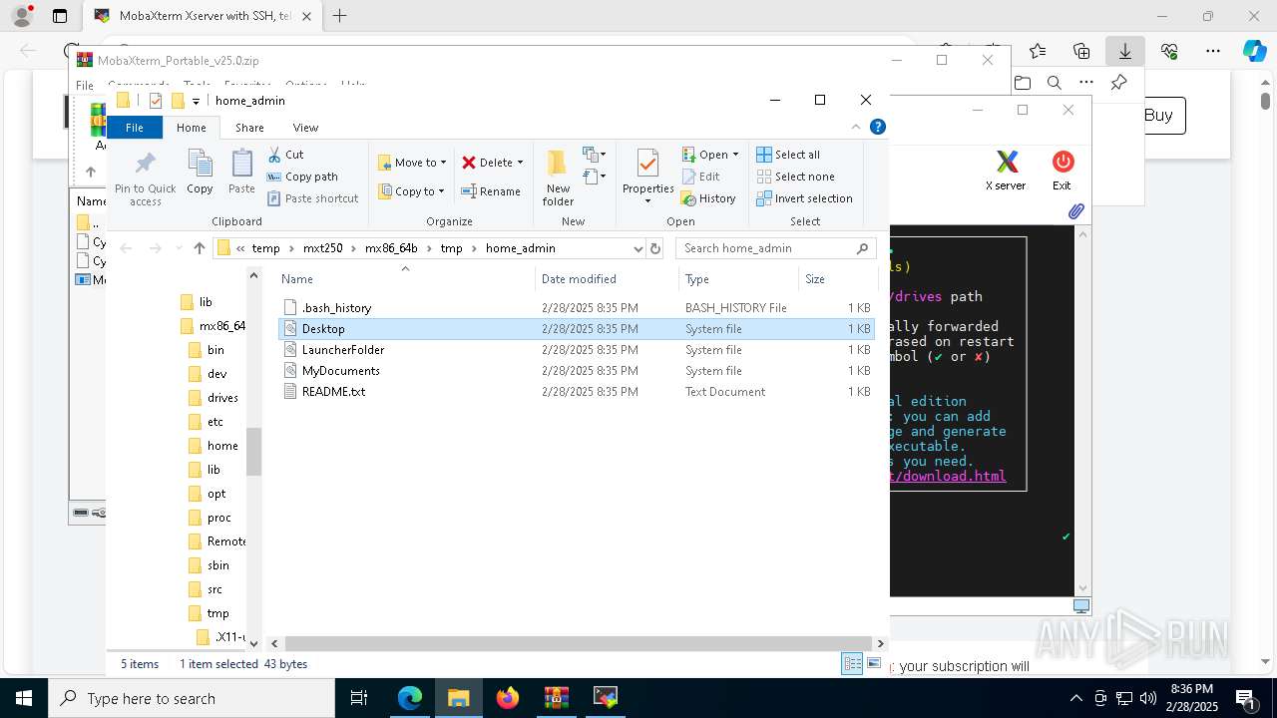This screenshot has width=1277, height=718.
Task: Collapse the ribbon using the chevron
Action: pos(856,127)
